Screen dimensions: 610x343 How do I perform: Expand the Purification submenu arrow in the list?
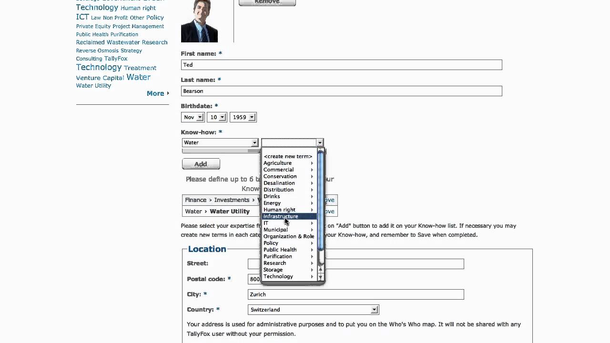[312, 256]
